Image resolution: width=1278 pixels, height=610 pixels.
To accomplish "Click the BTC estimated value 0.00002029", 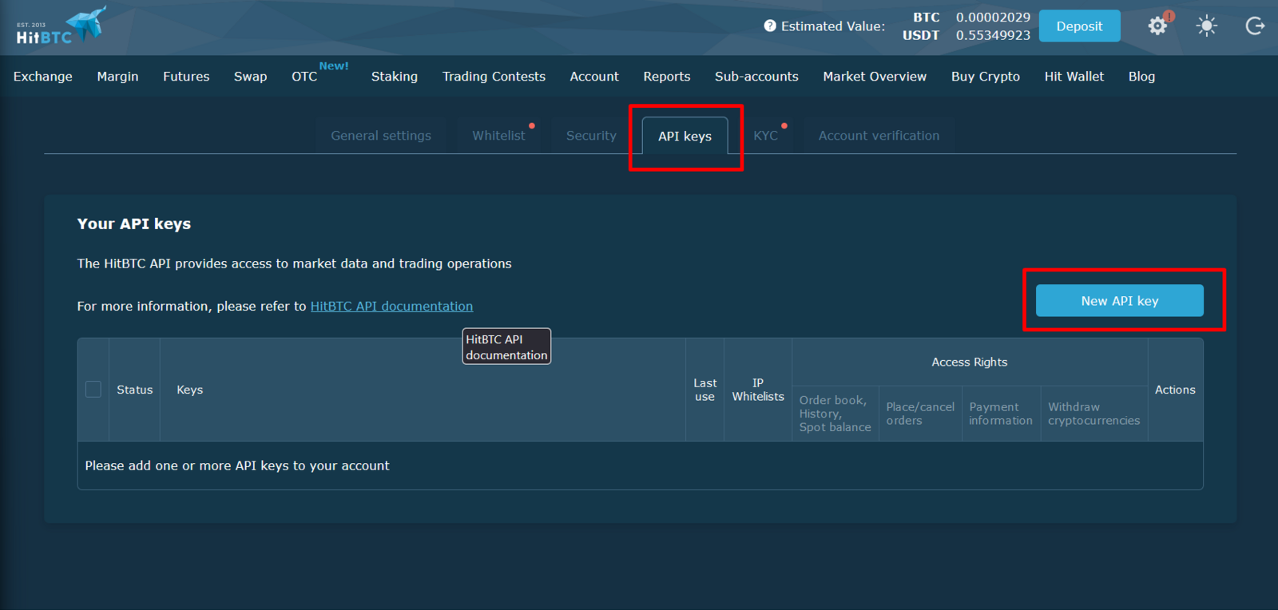I will [993, 18].
